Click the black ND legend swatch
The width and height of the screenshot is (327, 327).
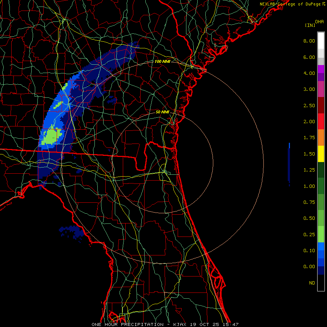321,283
